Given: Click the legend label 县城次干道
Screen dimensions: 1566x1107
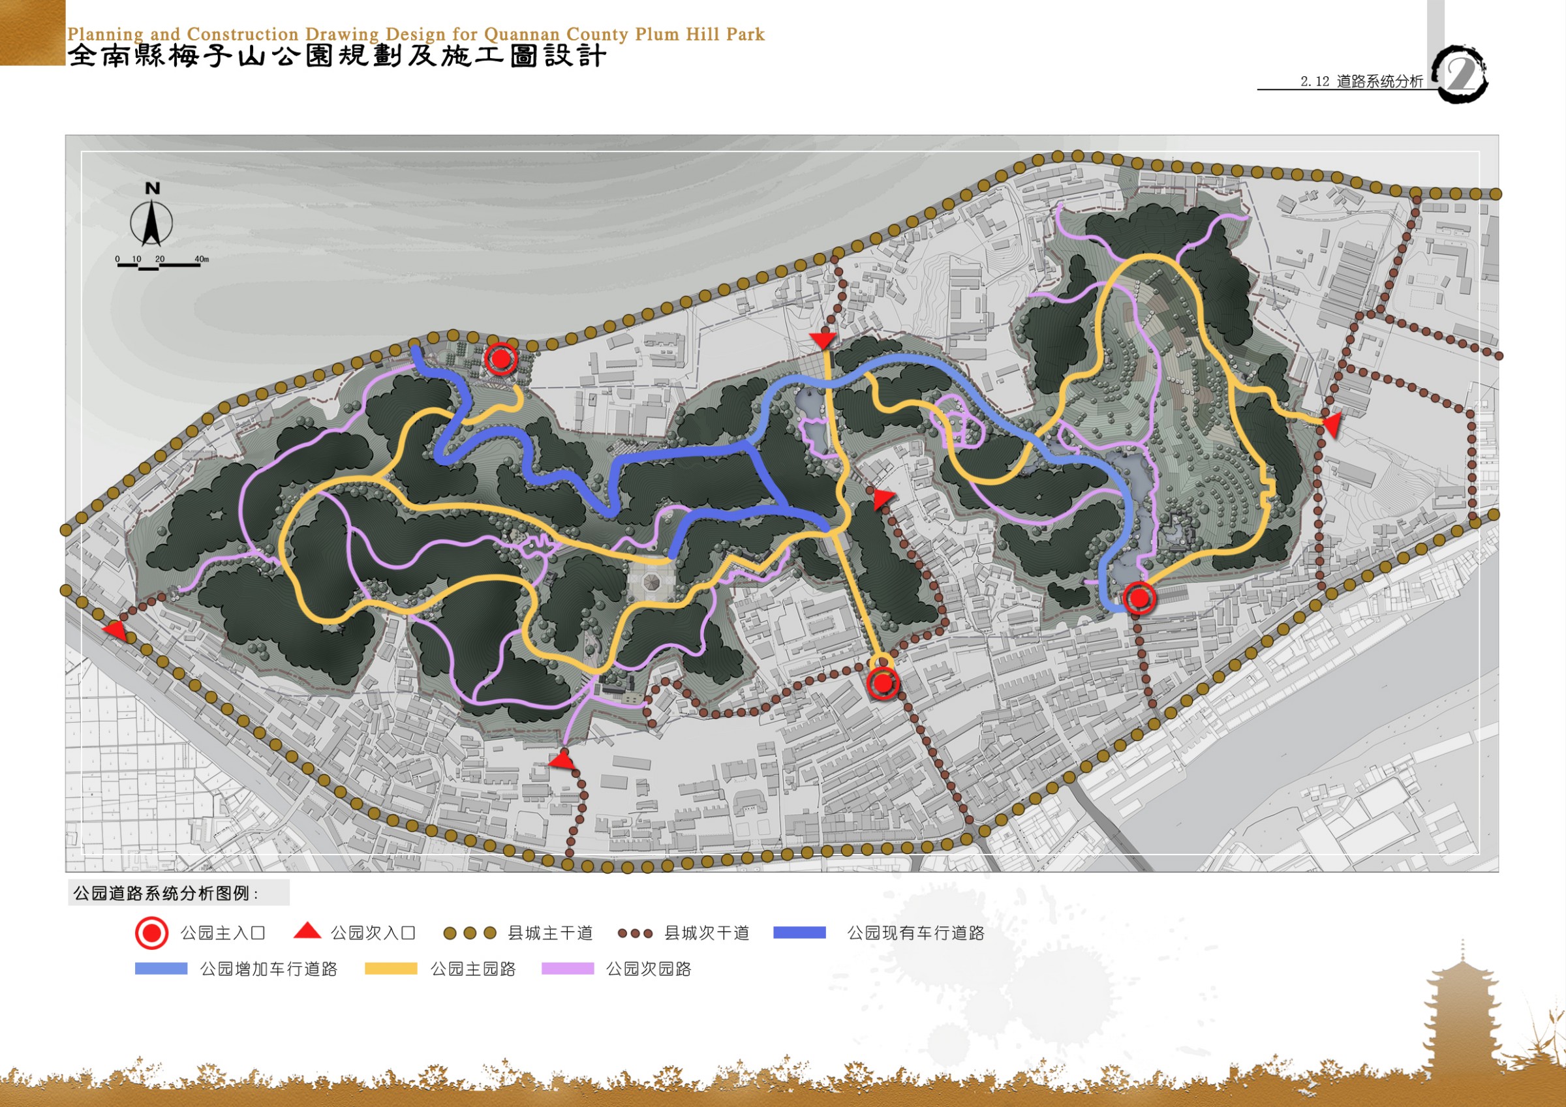Looking at the screenshot, I should tap(707, 932).
